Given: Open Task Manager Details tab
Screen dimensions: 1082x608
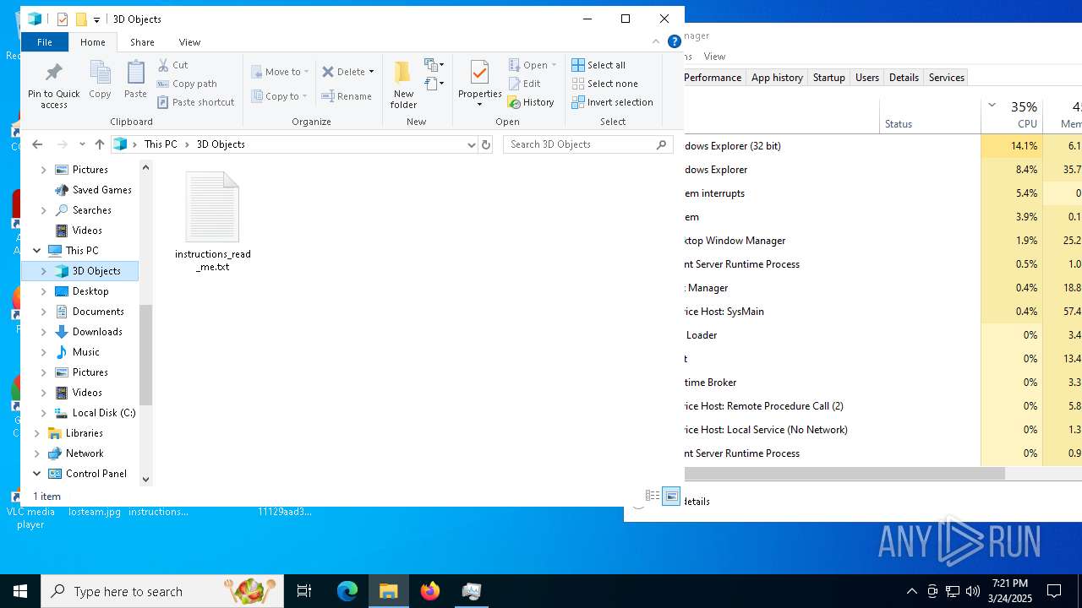Looking at the screenshot, I should [x=904, y=77].
